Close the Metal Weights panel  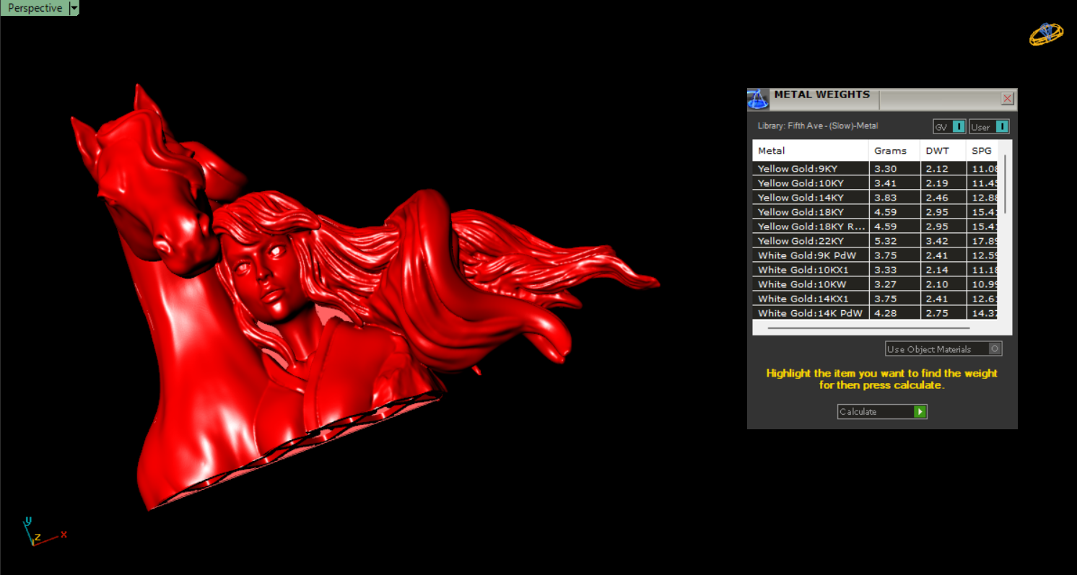(1007, 99)
